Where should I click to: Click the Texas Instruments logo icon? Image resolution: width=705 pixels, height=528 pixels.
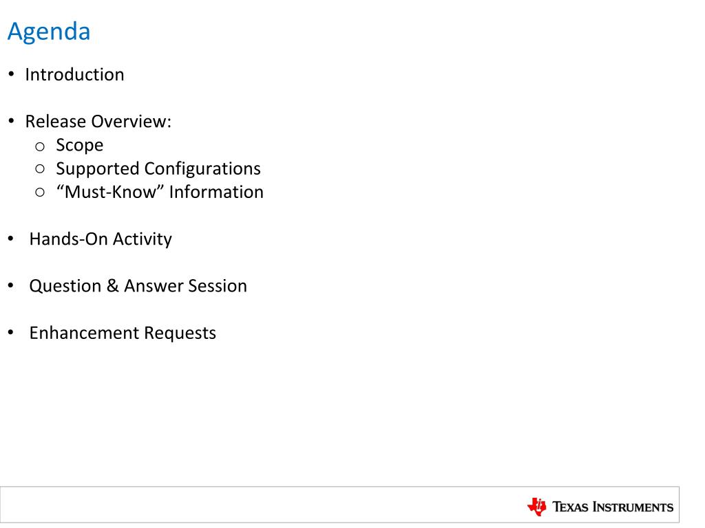click(x=537, y=507)
